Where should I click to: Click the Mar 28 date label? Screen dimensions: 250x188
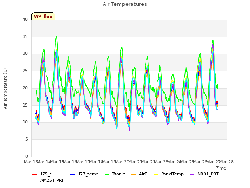(227, 162)
